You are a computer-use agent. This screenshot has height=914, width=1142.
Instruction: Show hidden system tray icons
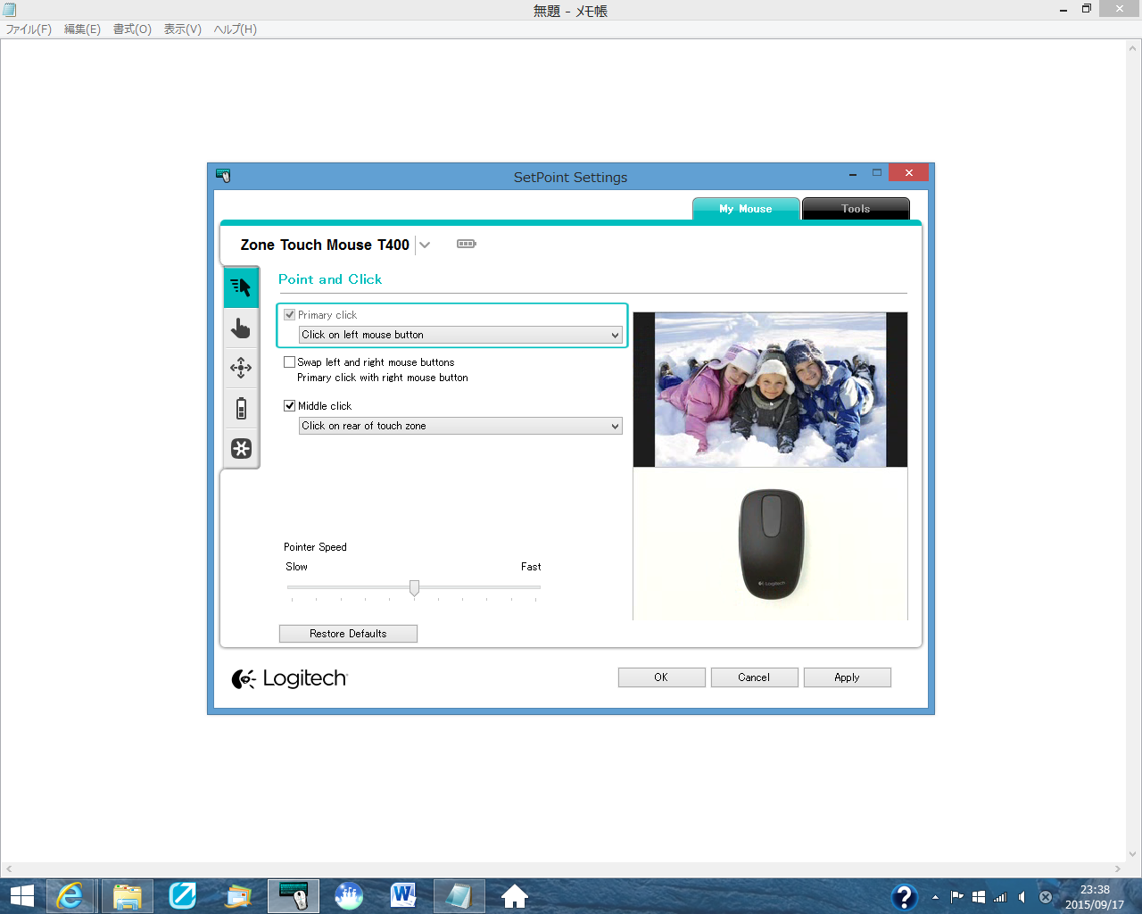pos(935,897)
